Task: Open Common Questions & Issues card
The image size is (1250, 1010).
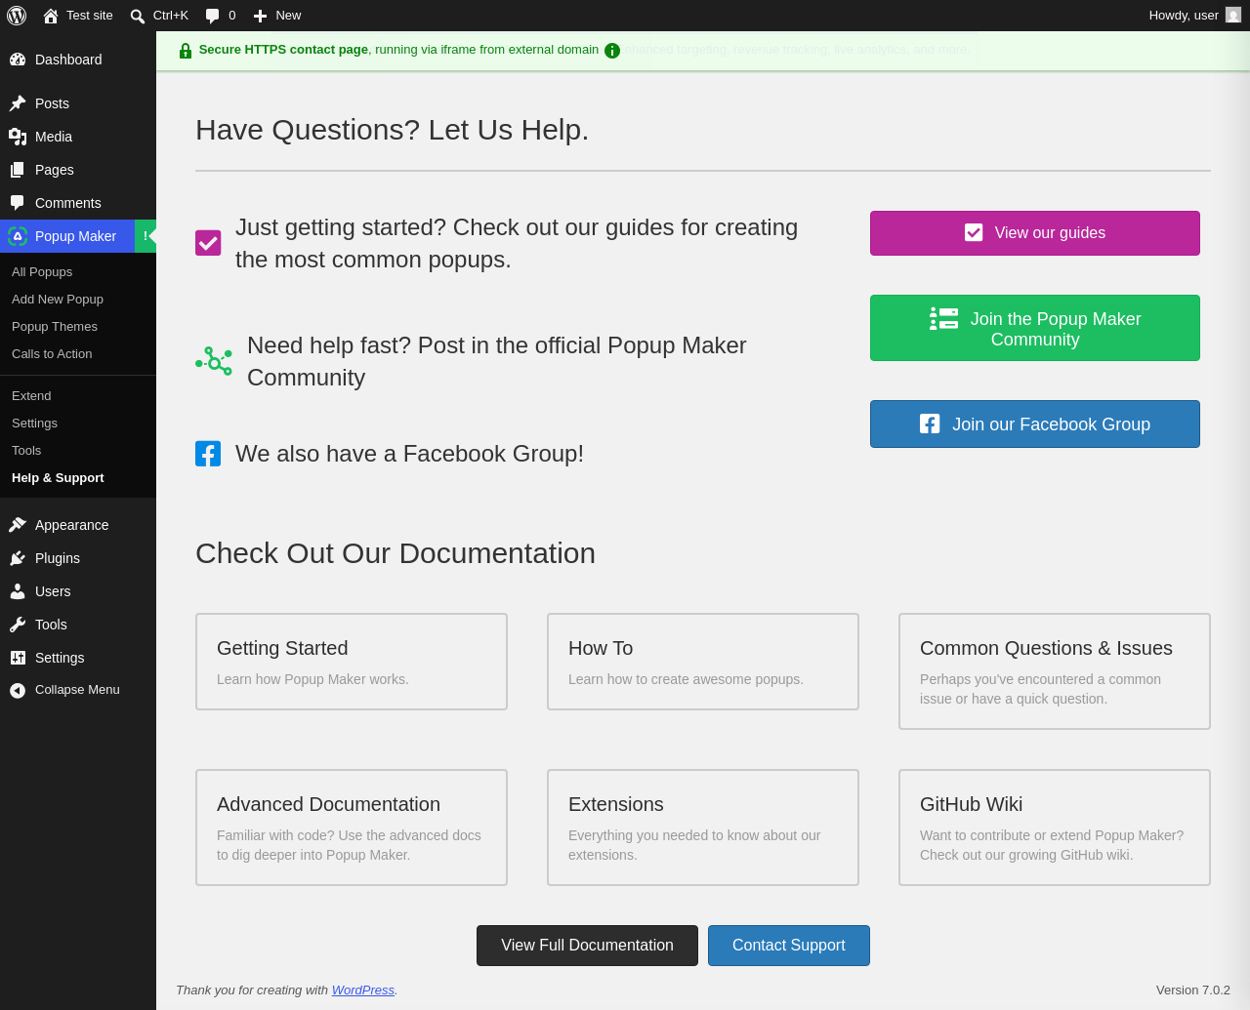Action: (1055, 671)
